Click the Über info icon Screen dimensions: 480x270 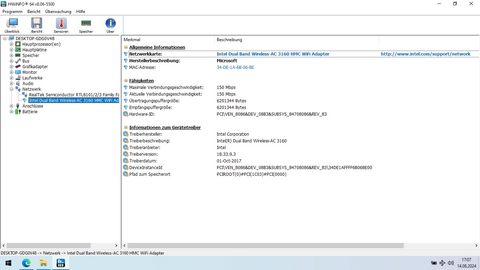pyautogui.click(x=110, y=25)
